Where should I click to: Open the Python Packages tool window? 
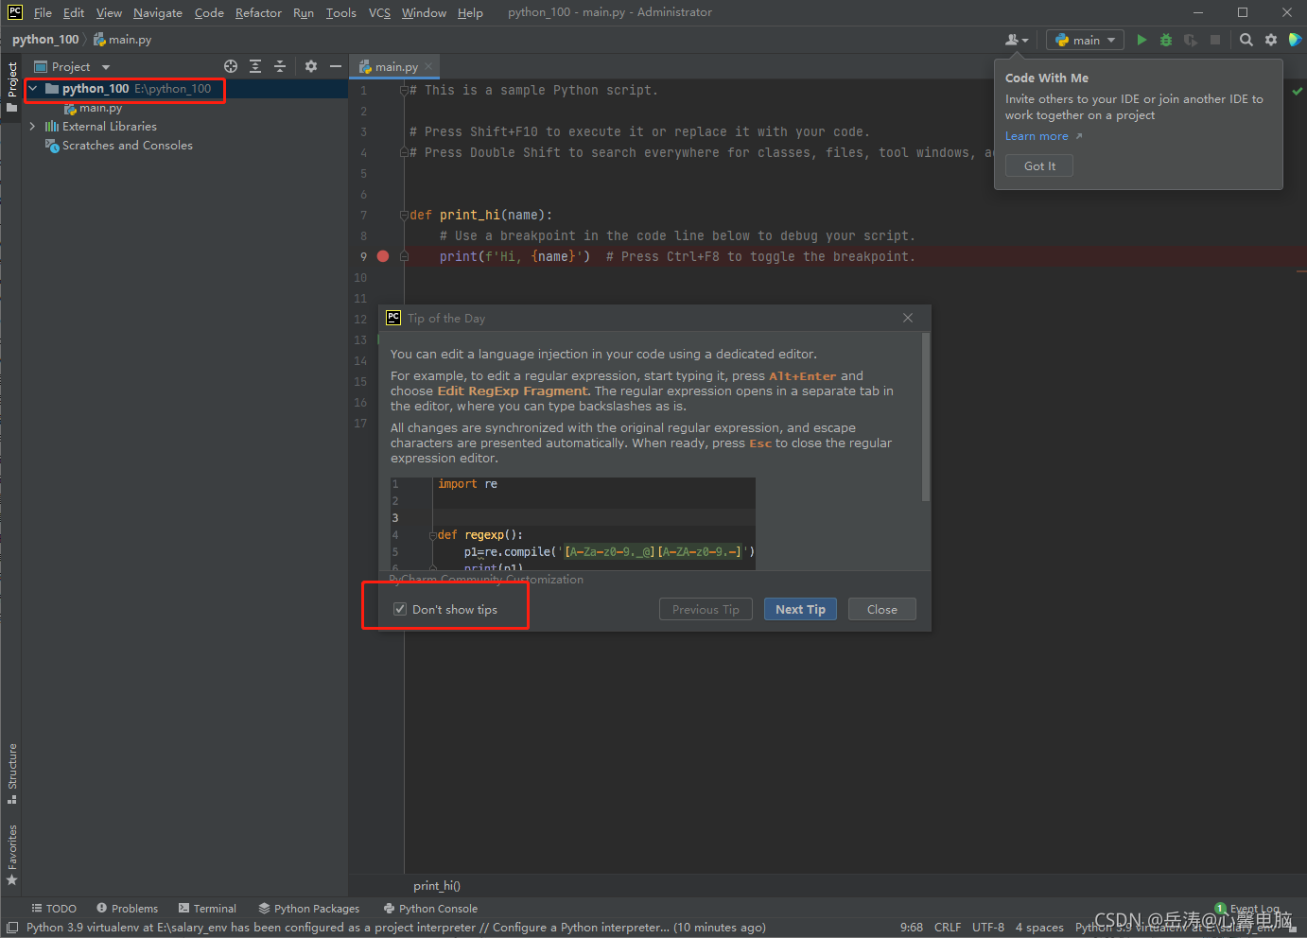[x=309, y=908]
